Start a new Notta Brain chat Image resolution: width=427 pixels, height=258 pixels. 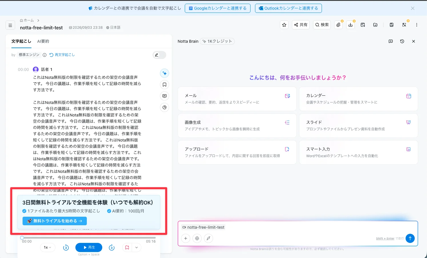click(391, 41)
